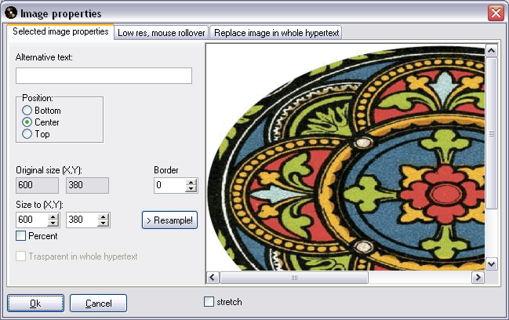The height and width of the screenshot is (320, 509).
Task: Enable the Percent checkbox
Action: tap(21, 235)
